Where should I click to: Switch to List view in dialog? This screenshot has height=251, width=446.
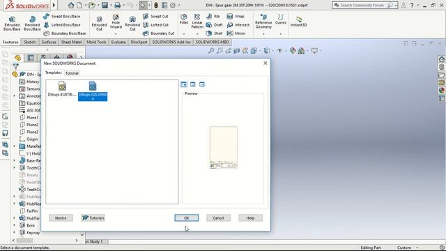click(193, 84)
